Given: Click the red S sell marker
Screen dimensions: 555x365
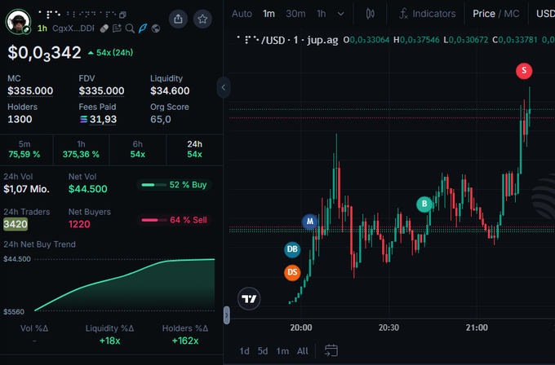Looking at the screenshot, I should pyautogui.click(x=524, y=71).
